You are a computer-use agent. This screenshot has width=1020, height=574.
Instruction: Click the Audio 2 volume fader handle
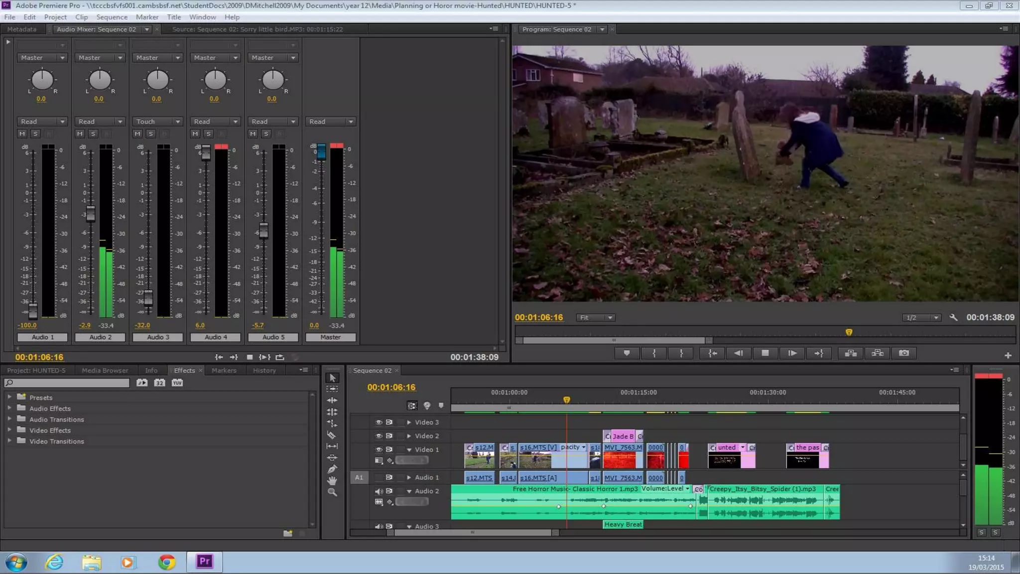(91, 214)
